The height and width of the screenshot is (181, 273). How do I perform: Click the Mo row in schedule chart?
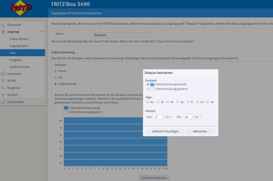pyautogui.click(x=104, y=121)
